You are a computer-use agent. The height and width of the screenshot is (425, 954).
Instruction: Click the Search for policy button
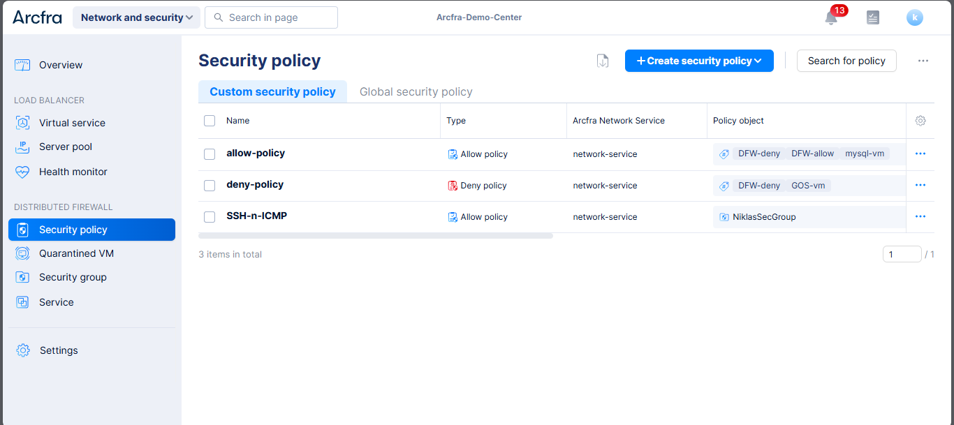(846, 61)
